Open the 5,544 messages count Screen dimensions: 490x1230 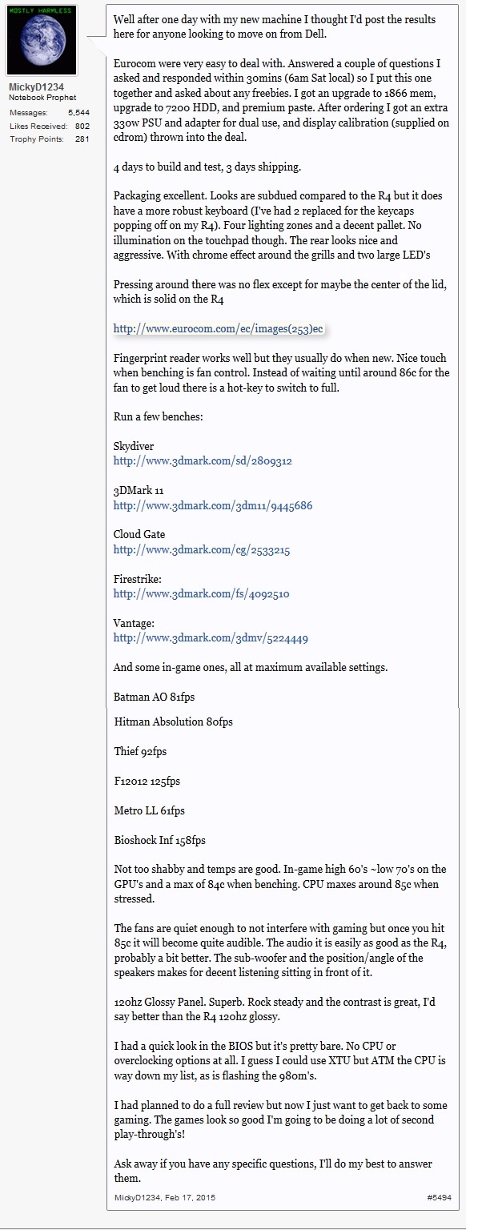(80, 113)
